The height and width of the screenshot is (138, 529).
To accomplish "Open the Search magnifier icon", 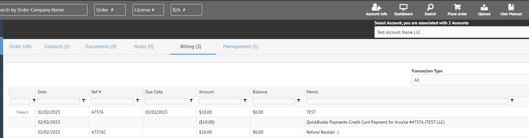I will coord(430,10).
